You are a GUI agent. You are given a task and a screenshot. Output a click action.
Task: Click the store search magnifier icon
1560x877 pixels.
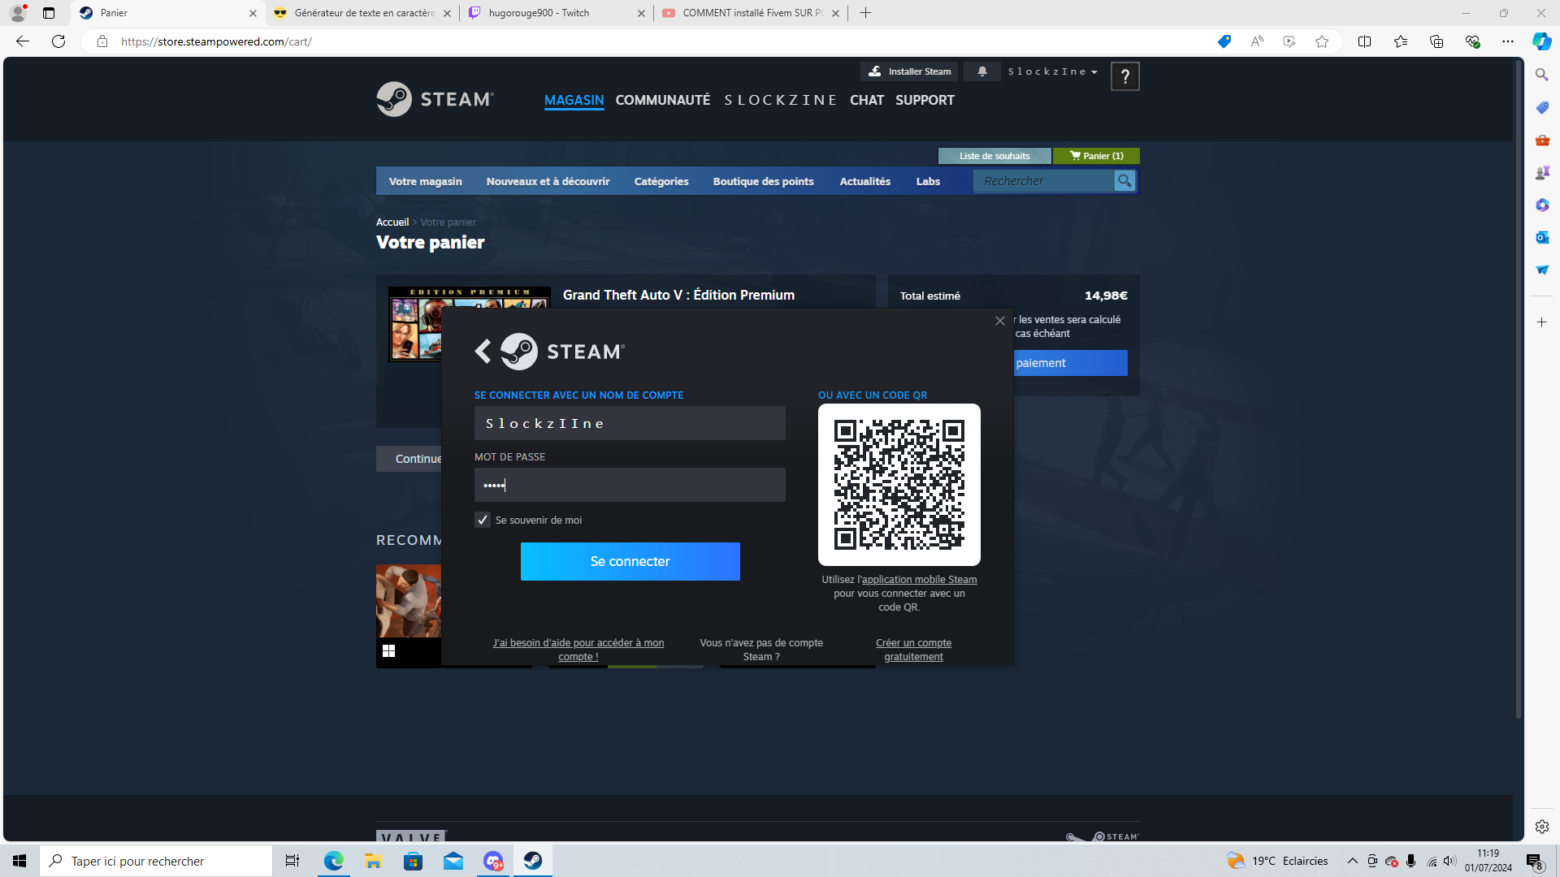click(x=1124, y=181)
